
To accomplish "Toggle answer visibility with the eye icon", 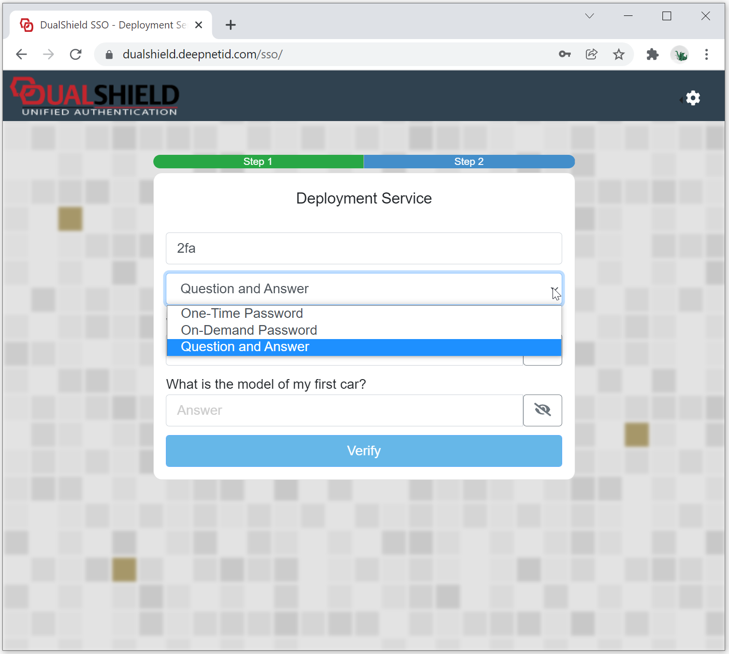I will click(x=542, y=410).
